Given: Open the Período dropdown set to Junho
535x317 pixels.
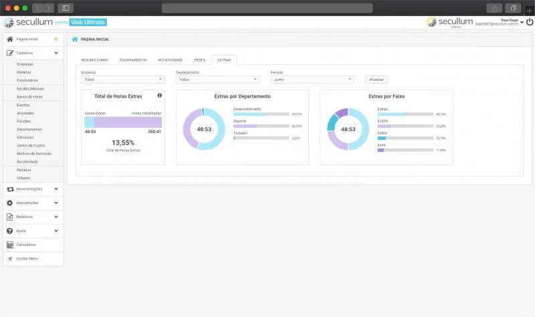Looking at the screenshot, I should click(312, 80).
